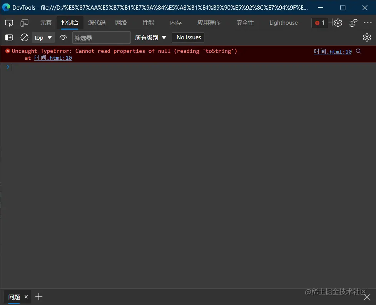
Task: Click the error count badge showing 1
Action: click(320, 23)
